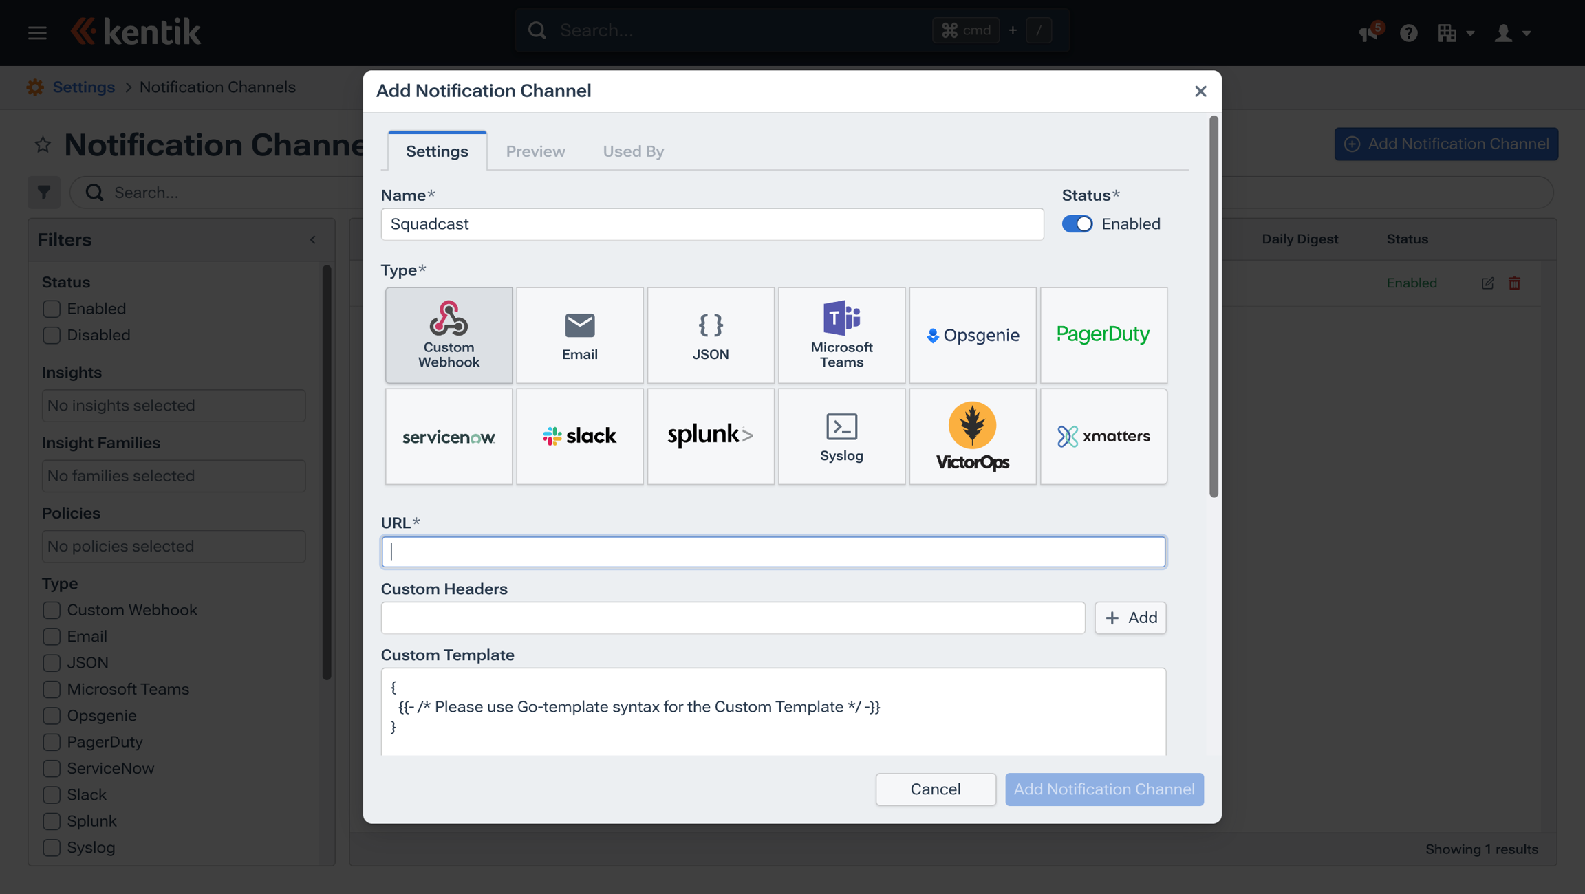Edit the existing channel with pencil icon

coord(1487,283)
